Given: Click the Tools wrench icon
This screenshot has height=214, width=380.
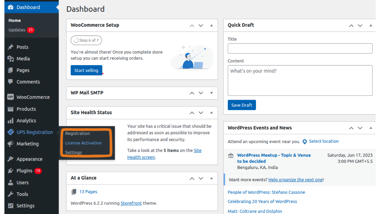Looking at the screenshot, I should pyautogui.click(x=11, y=194).
